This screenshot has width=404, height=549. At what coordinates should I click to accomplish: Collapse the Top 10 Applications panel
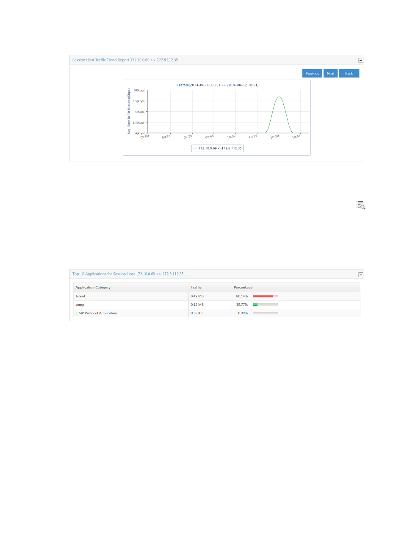point(361,274)
